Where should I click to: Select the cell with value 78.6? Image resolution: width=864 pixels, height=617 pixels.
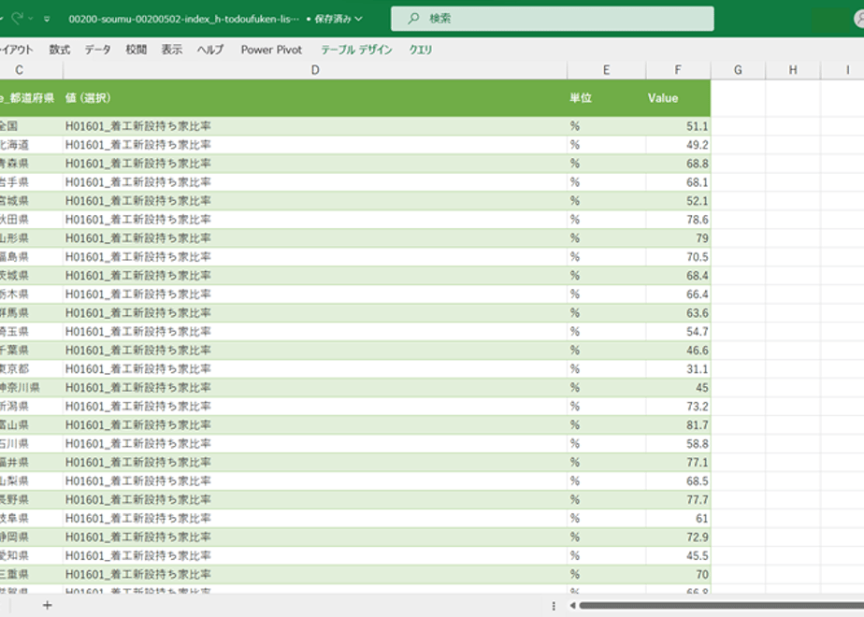(678, 220)
